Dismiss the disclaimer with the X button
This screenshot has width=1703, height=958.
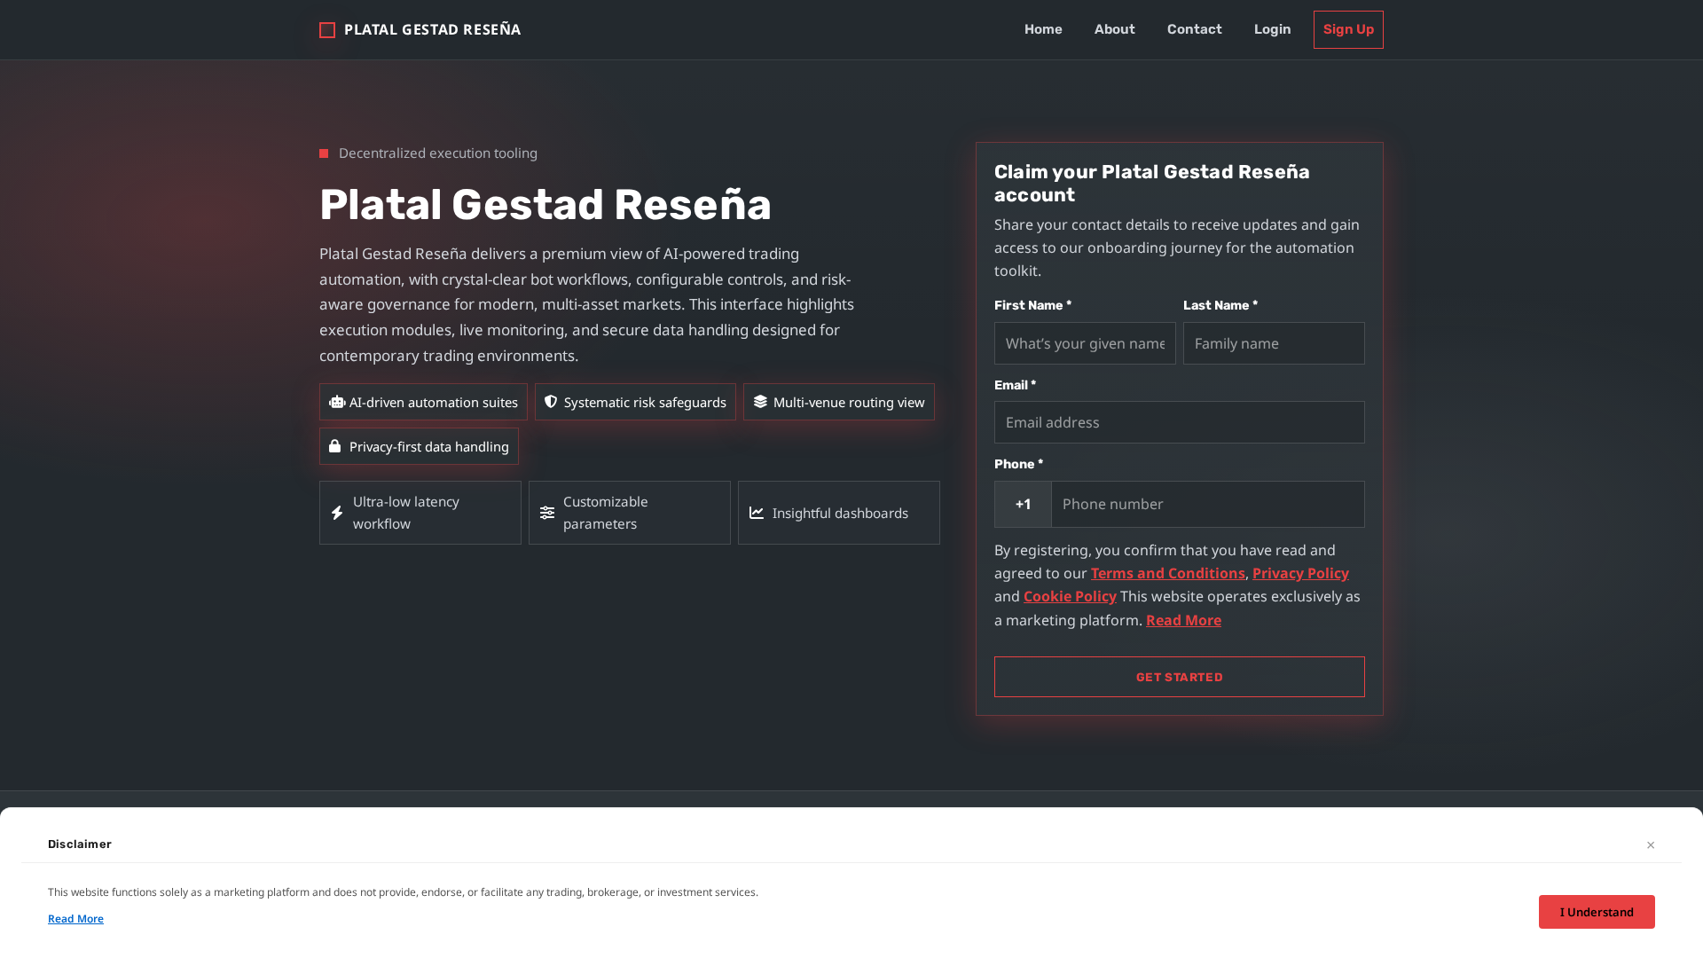1651,844
